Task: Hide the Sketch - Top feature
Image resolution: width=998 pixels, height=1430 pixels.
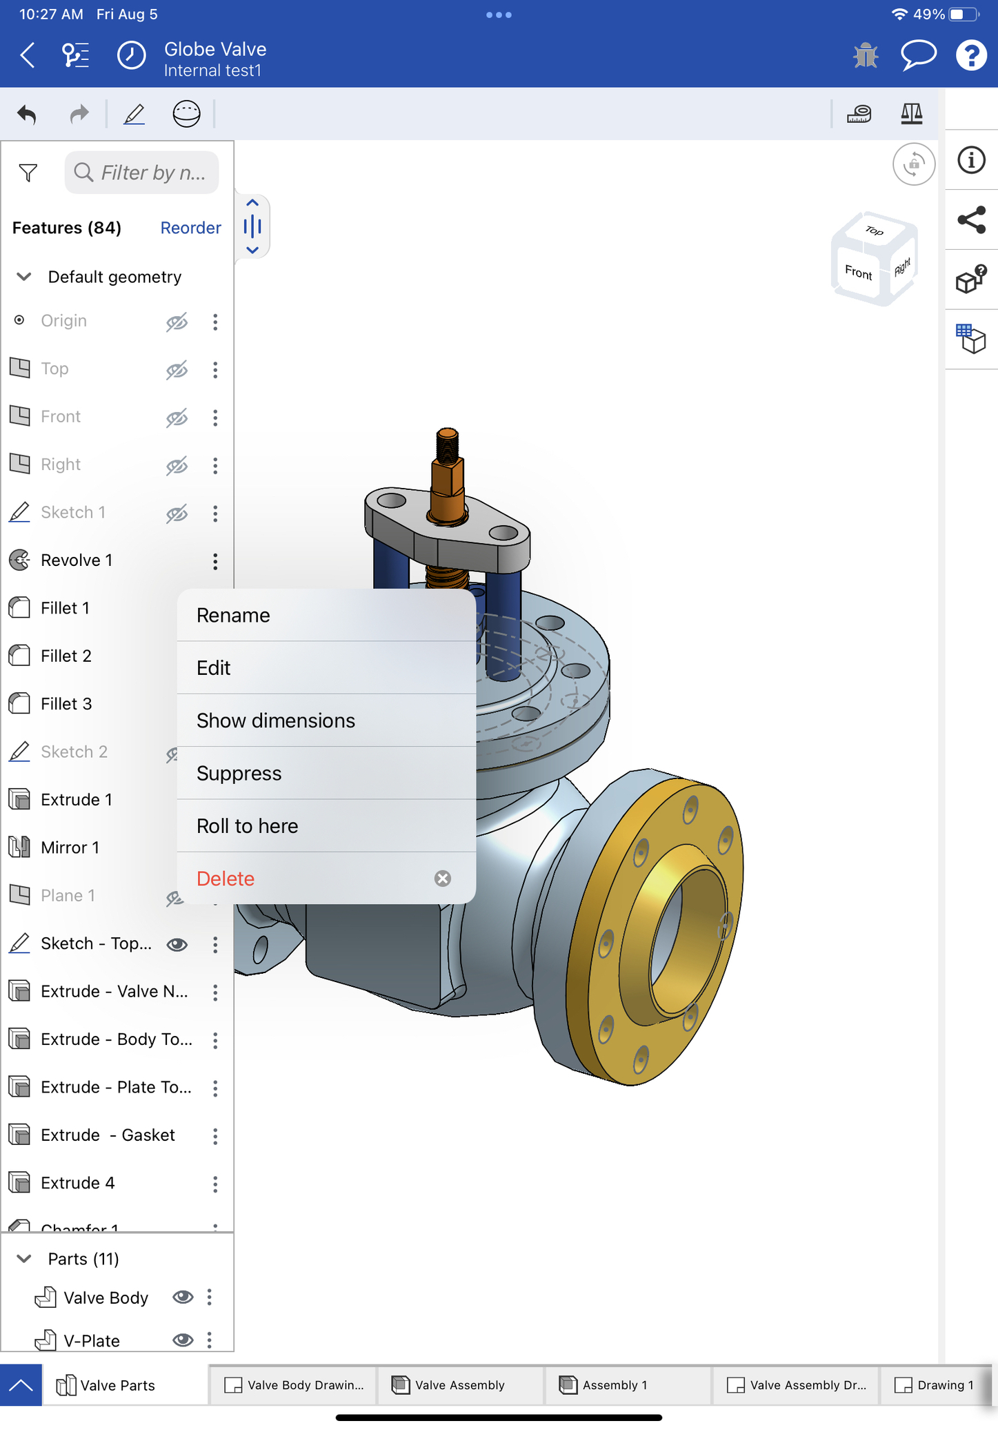Action: coord(177,944)
